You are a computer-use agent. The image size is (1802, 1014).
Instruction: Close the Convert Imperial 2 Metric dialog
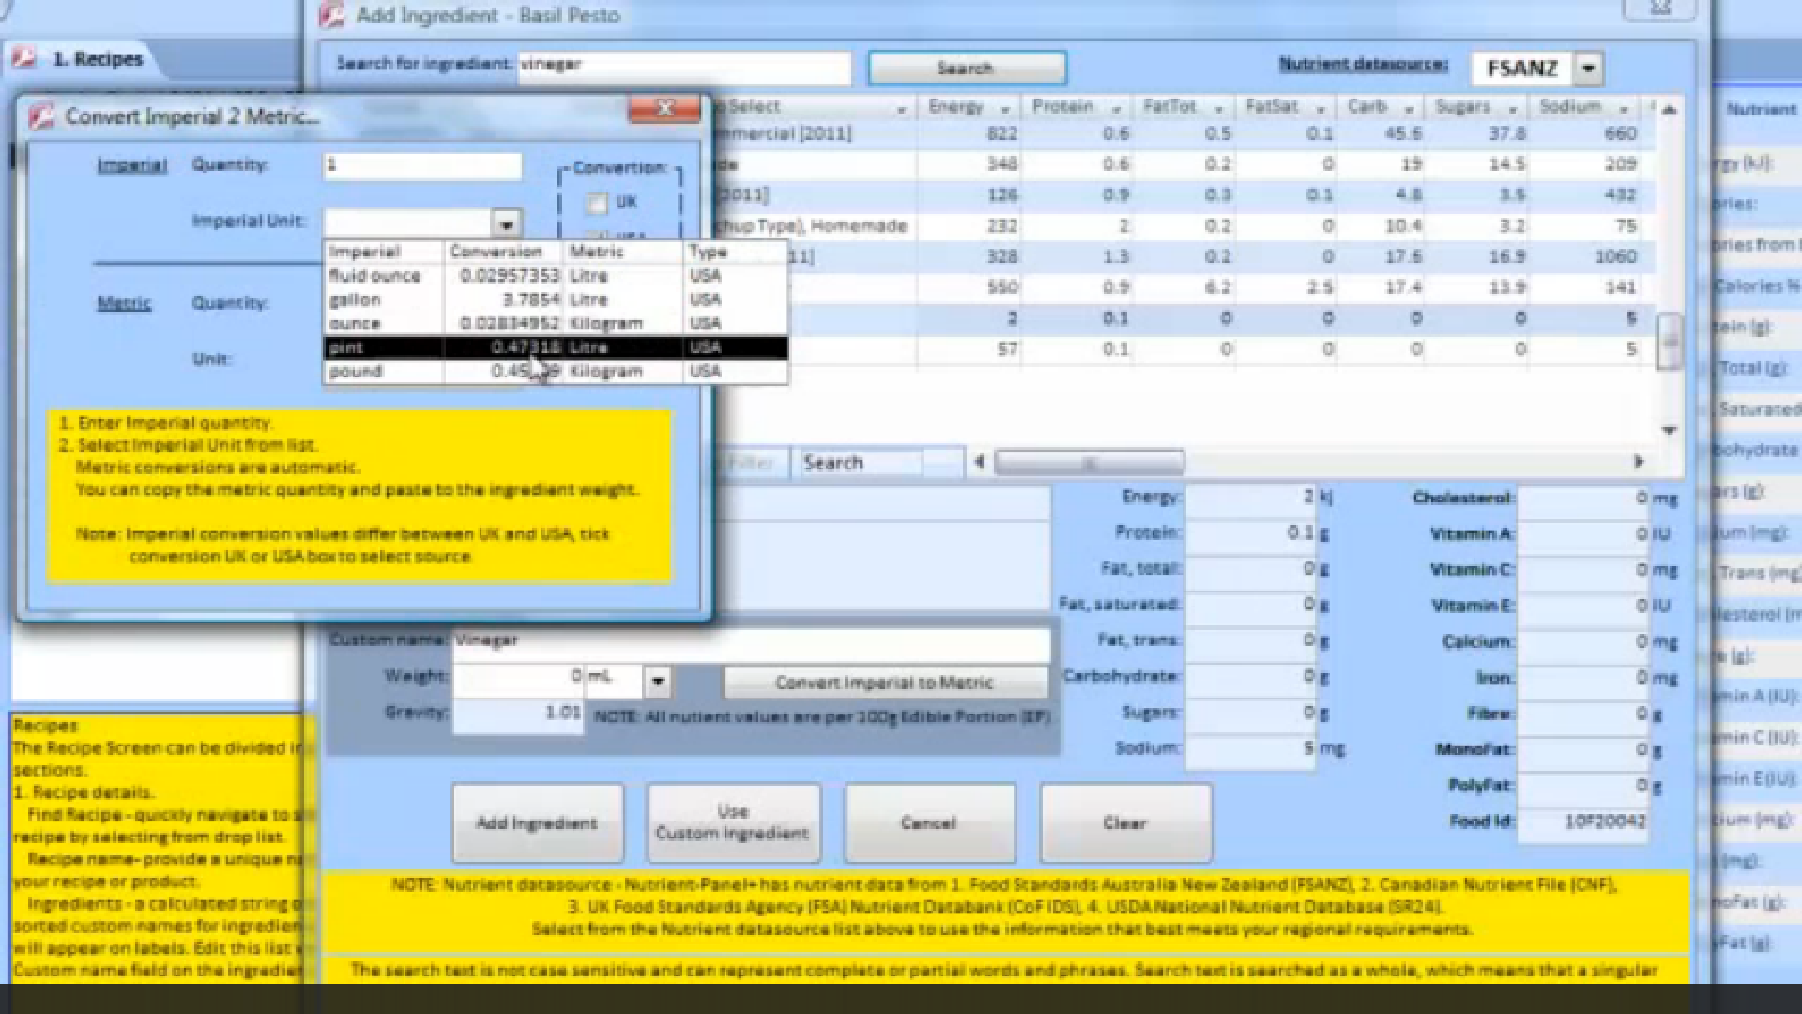point(664,109)
